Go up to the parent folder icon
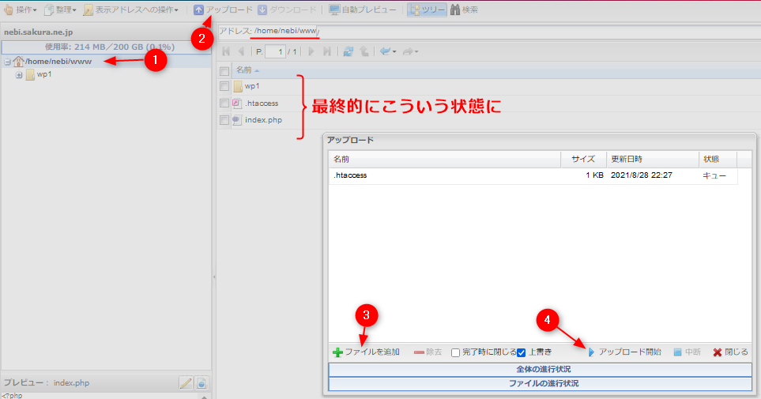761x399 pixels. [x=364, y=51]
